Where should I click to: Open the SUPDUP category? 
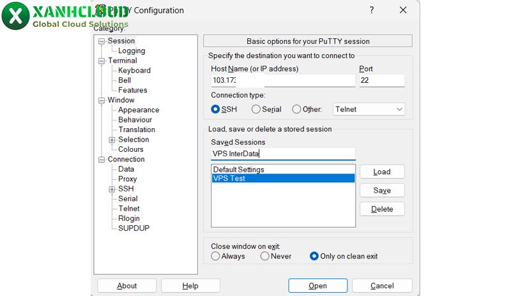[x=133, y=228]
